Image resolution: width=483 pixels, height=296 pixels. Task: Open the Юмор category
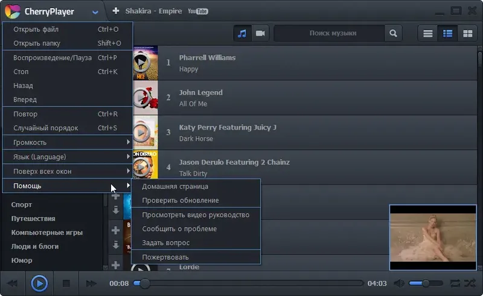point(22,260)
